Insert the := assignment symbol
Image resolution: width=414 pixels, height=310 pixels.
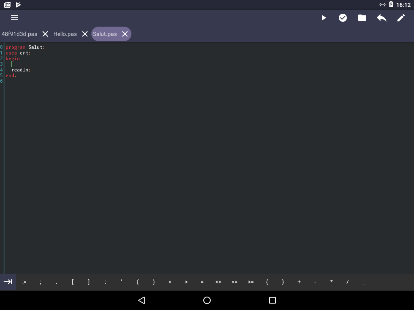point(24,282)
